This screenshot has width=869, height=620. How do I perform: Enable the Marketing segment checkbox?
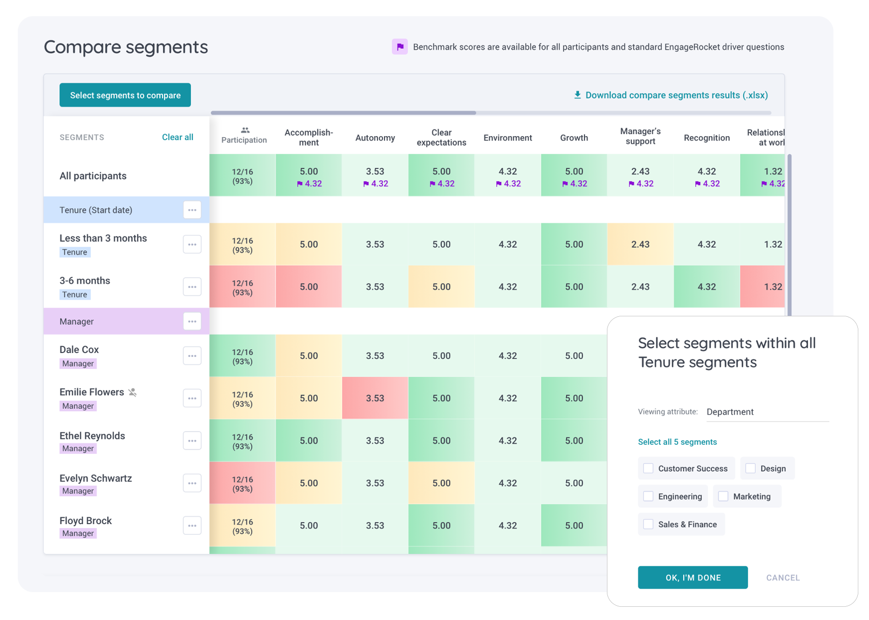[x=723, y=496]
